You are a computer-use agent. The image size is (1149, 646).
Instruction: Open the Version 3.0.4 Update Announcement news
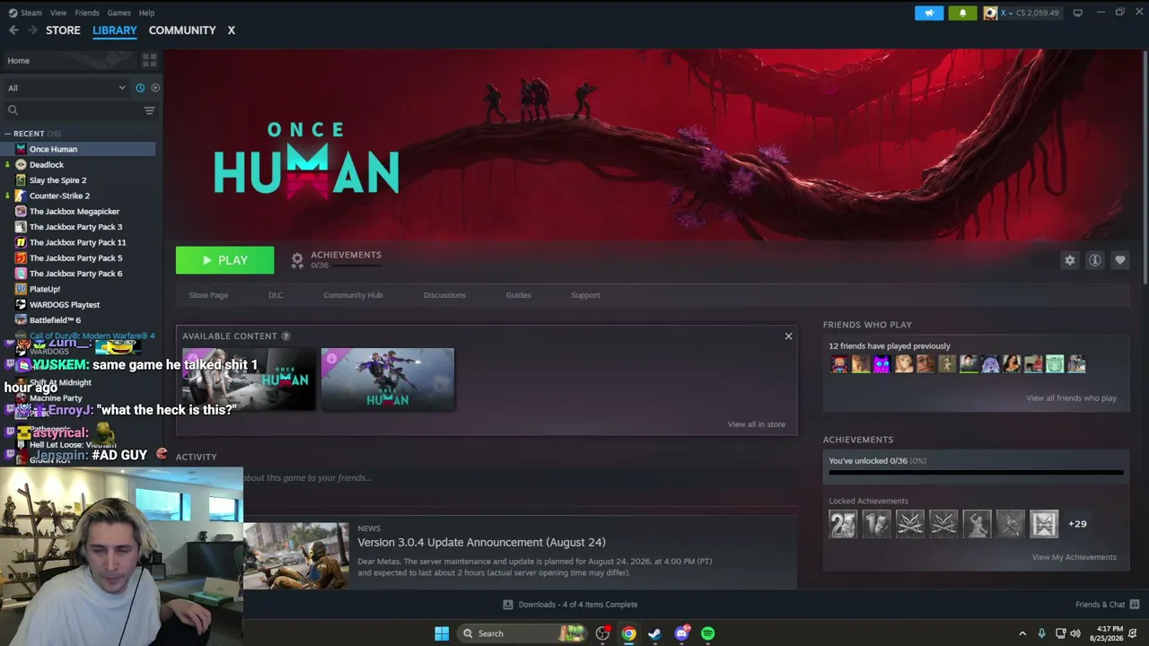[481, 543]
